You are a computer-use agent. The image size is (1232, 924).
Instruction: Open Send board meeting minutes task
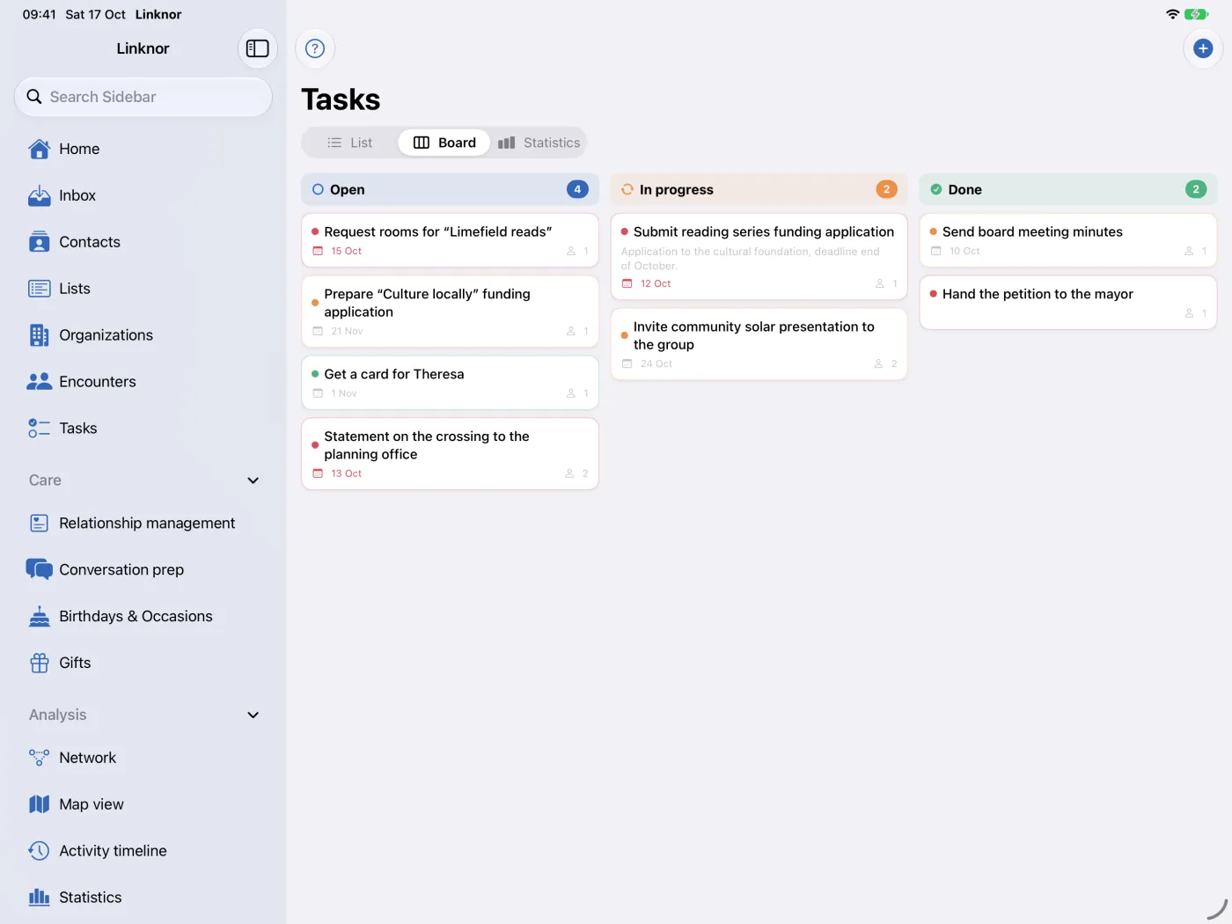click(x=1068, y=240)
